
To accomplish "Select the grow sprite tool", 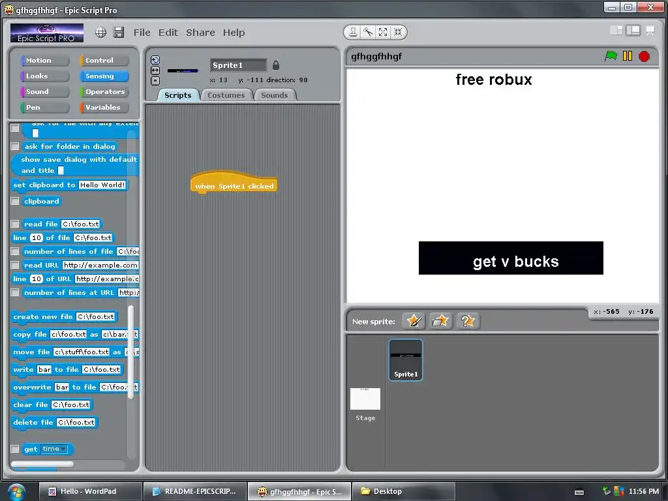I will [383, 32].
